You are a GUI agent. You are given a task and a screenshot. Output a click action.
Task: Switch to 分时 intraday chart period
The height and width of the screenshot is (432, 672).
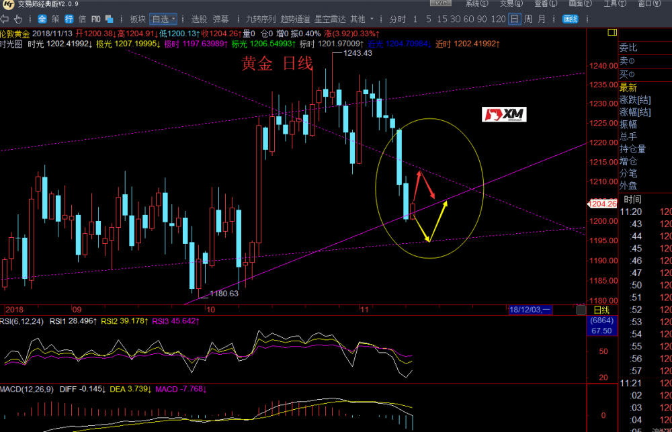click(397, 19)
